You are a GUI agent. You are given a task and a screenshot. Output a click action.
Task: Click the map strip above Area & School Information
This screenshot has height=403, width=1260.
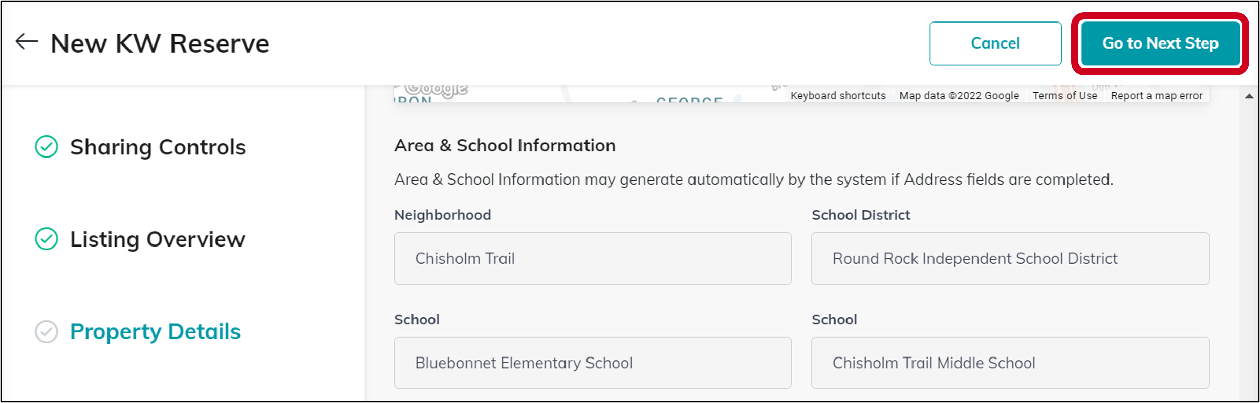click(x=589, y=94)
